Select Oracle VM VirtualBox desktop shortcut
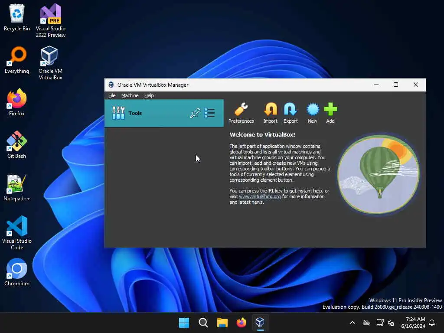444x333 pixels. pos(50,63)
